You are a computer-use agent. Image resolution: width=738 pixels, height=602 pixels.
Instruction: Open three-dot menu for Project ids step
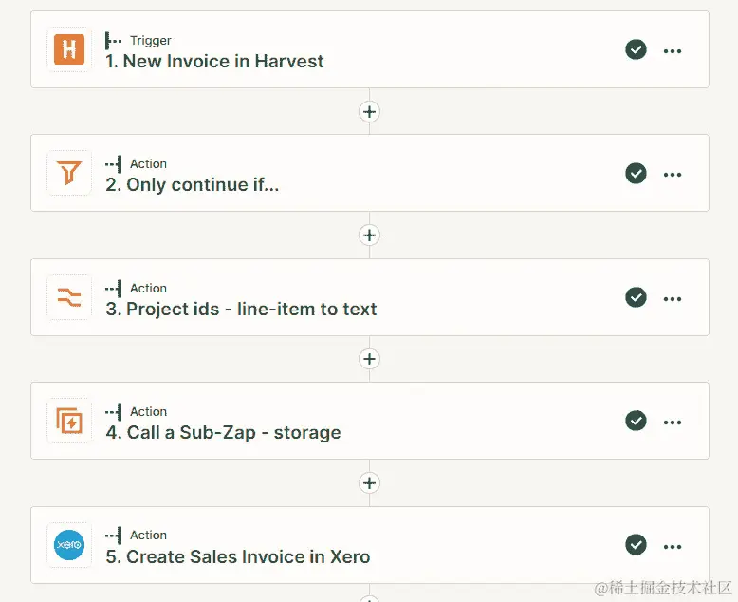coord(673,298)
